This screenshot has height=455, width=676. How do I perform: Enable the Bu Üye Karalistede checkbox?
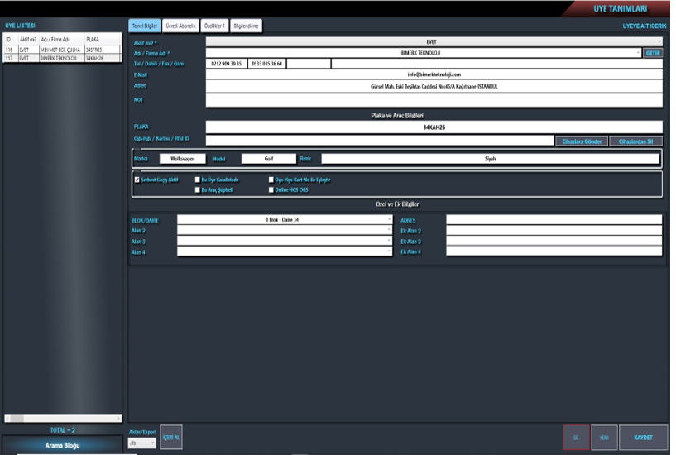click(x=197, y=179)
